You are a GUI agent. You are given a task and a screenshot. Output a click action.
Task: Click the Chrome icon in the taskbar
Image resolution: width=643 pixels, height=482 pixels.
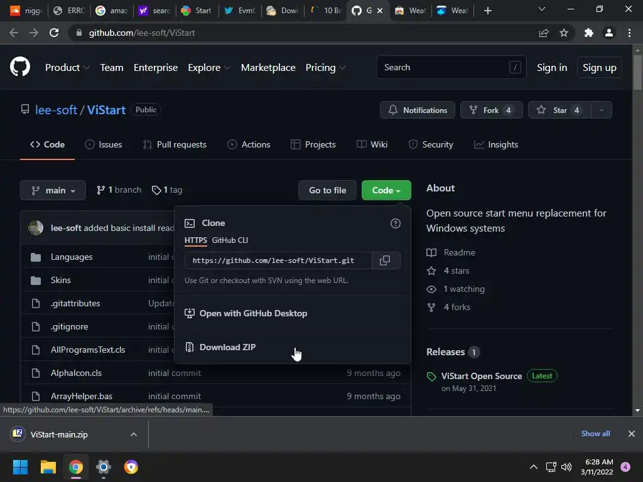pos(76,467)
